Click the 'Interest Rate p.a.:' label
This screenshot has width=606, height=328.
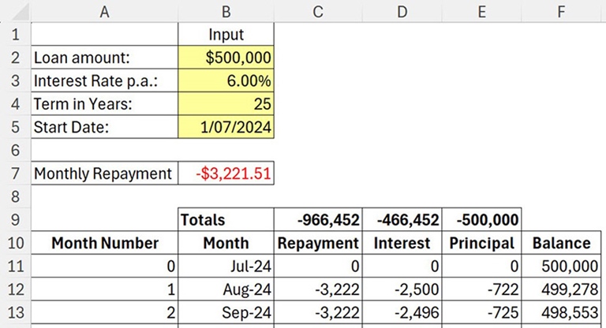coord(104,80)
